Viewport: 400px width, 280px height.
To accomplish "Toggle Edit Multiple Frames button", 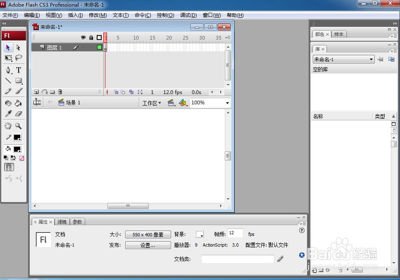I will (x=131, y=92).
